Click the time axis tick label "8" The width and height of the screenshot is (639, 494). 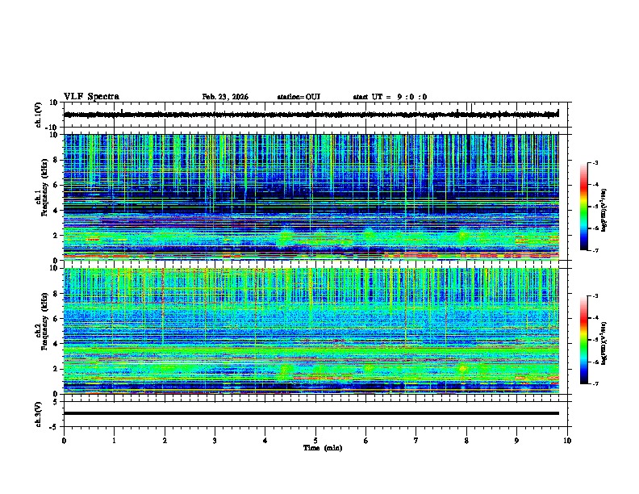click(x=466, y=441)
